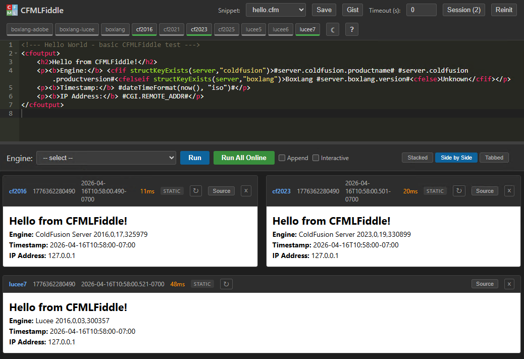524x359 pixels.
Task: Click the cf2016 result header link
Action: (18, 191)
